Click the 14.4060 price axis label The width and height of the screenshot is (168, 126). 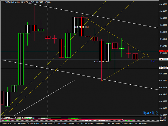point(164,25)
